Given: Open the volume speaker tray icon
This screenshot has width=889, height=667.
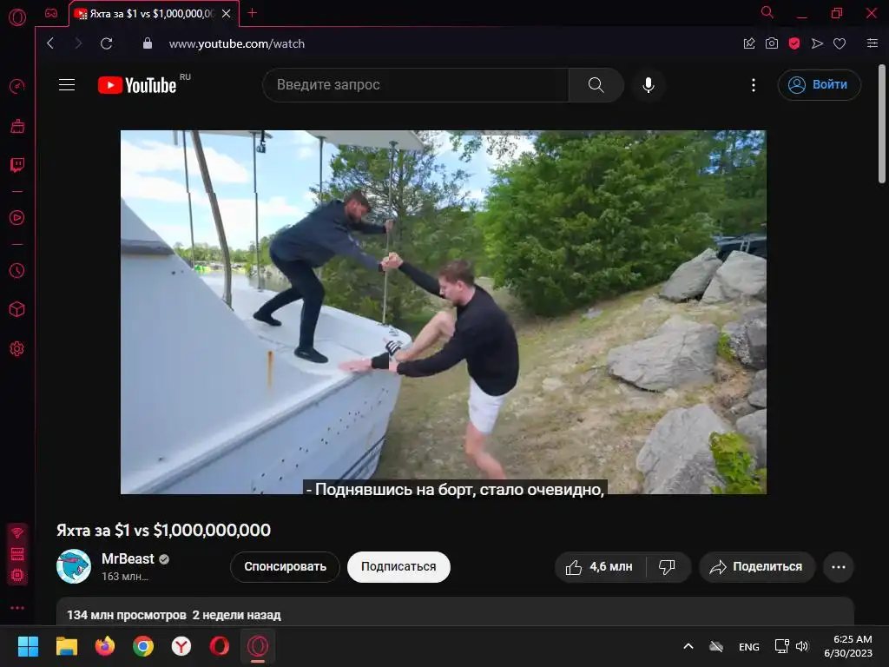Looking at the screenshot, I should [801, 646].
